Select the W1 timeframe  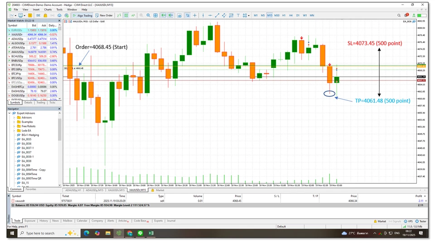[304, 15]
